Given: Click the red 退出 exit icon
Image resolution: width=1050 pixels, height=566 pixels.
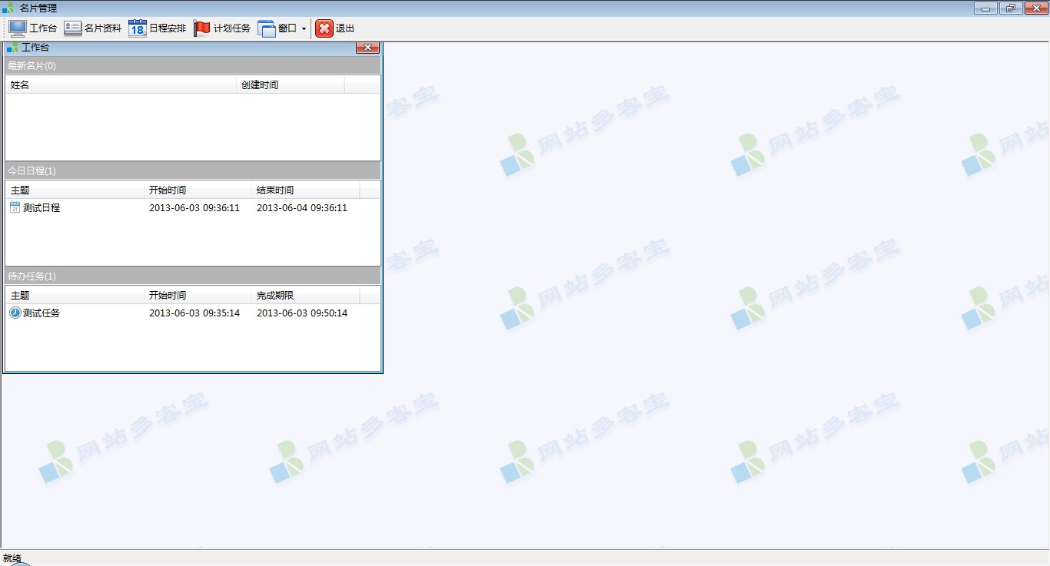Looking at the screenshot, I should (x=324, y=28).
